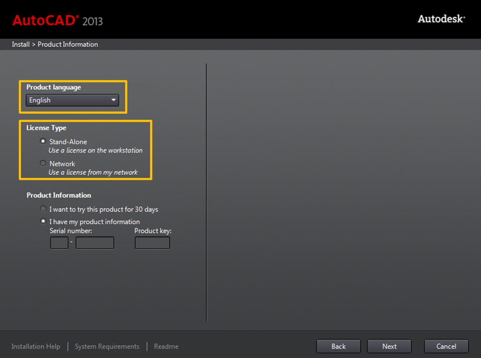The width and height of the screenshot is (481, 358).
Task: Click 'Use a license from my network' text
Action: coord(93,173)
